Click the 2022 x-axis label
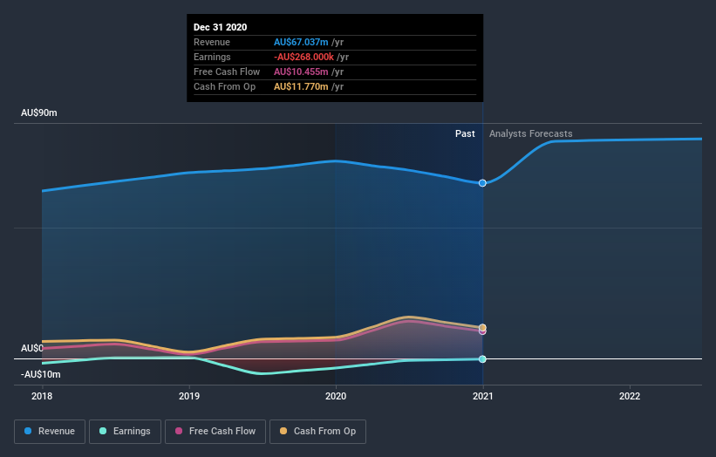The height and width of the screenshot is (457, 716). click(630, 396)
